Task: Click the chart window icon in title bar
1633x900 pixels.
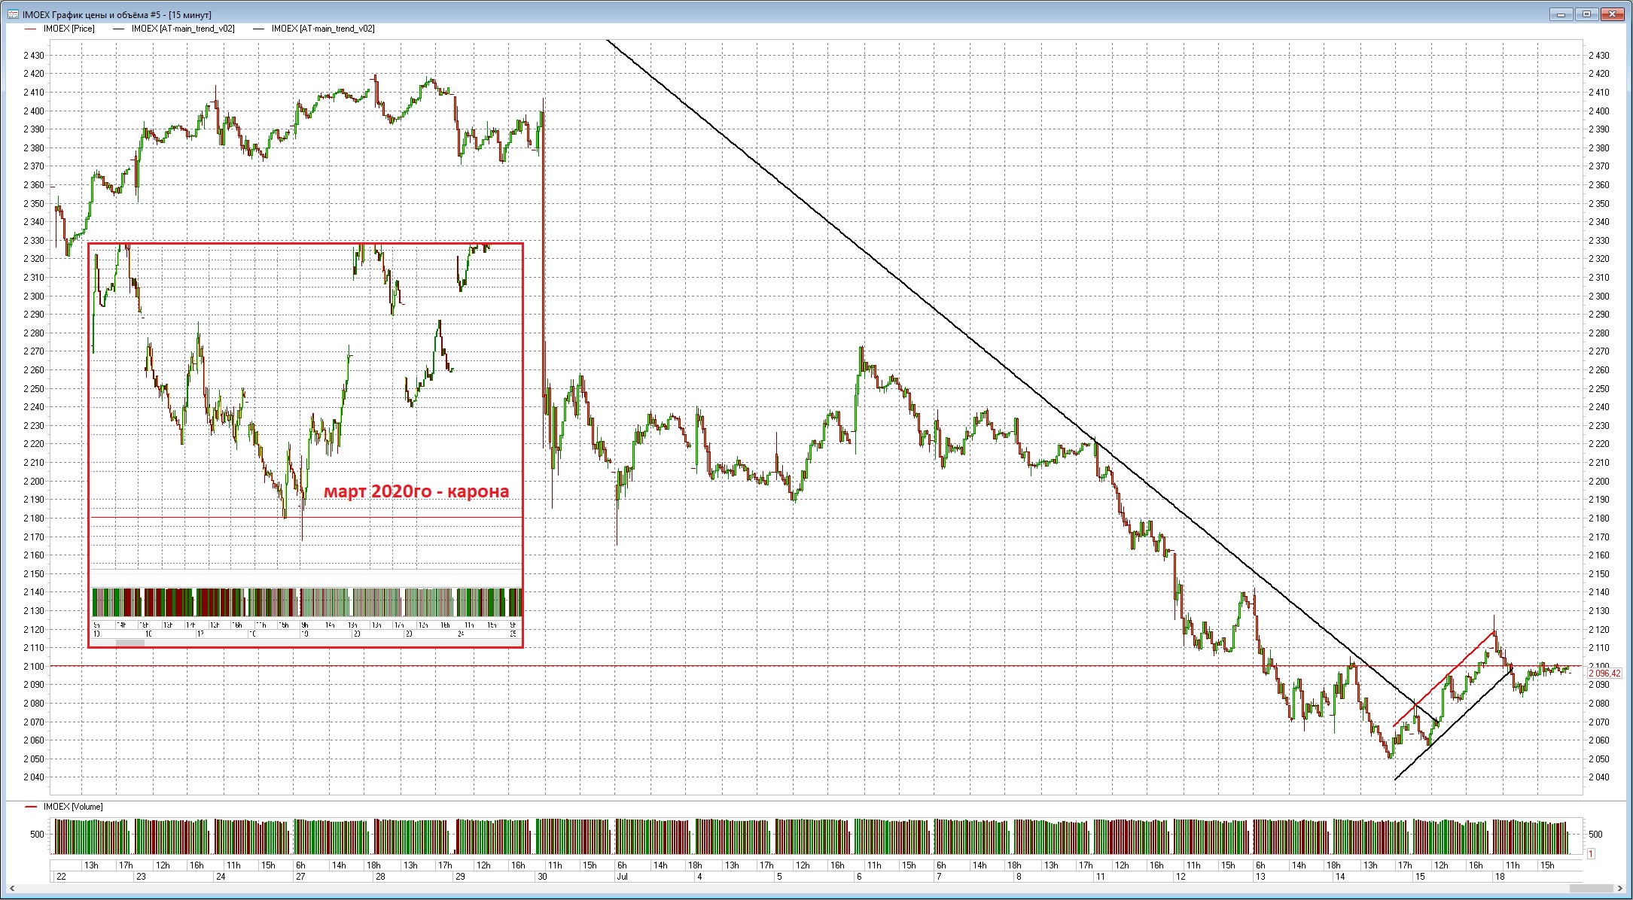Action: pyautogui.click(x=13, y=14)
